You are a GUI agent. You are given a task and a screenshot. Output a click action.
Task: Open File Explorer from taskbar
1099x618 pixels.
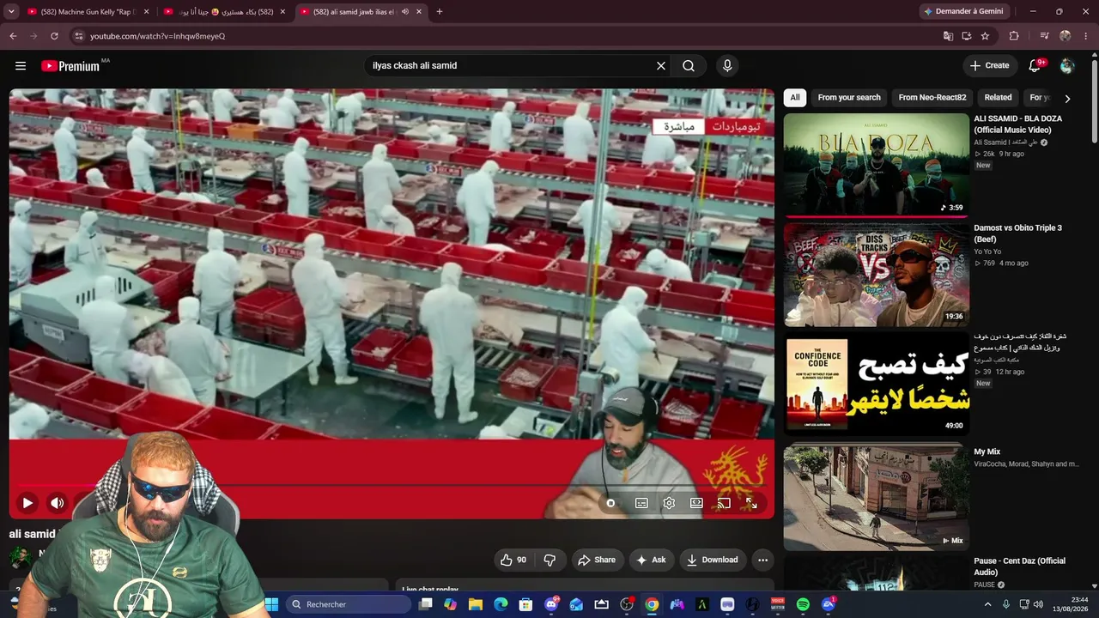point(476,604)
